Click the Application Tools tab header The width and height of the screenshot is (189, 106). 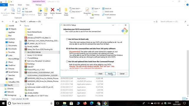tap(39, 1)
